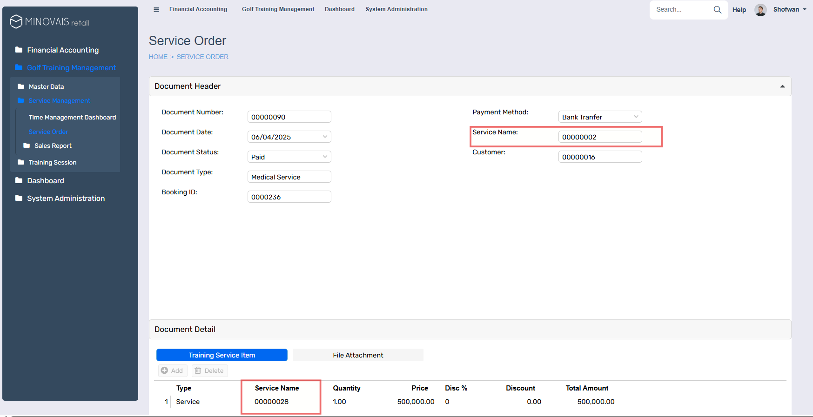Expand Master Data in sidebar
Screen dimensions: 813x417
point(46,86)
